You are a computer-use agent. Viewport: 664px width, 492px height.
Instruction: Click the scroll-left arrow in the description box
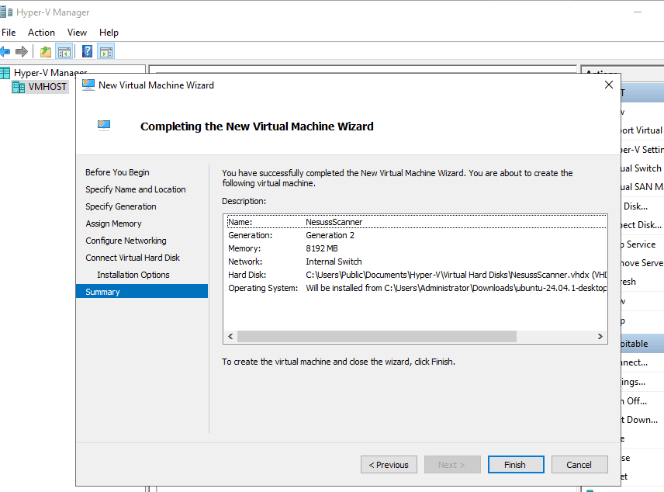coord(230,337)
